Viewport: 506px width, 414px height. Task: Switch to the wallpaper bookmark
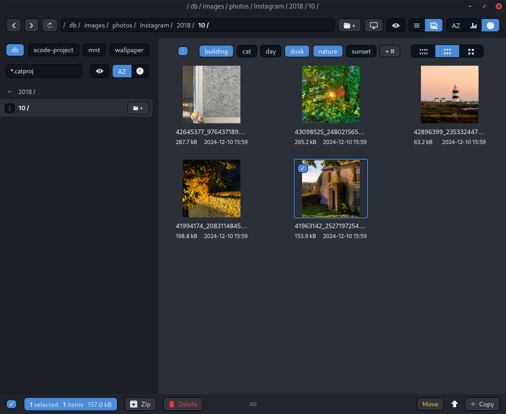pos(129,50)
